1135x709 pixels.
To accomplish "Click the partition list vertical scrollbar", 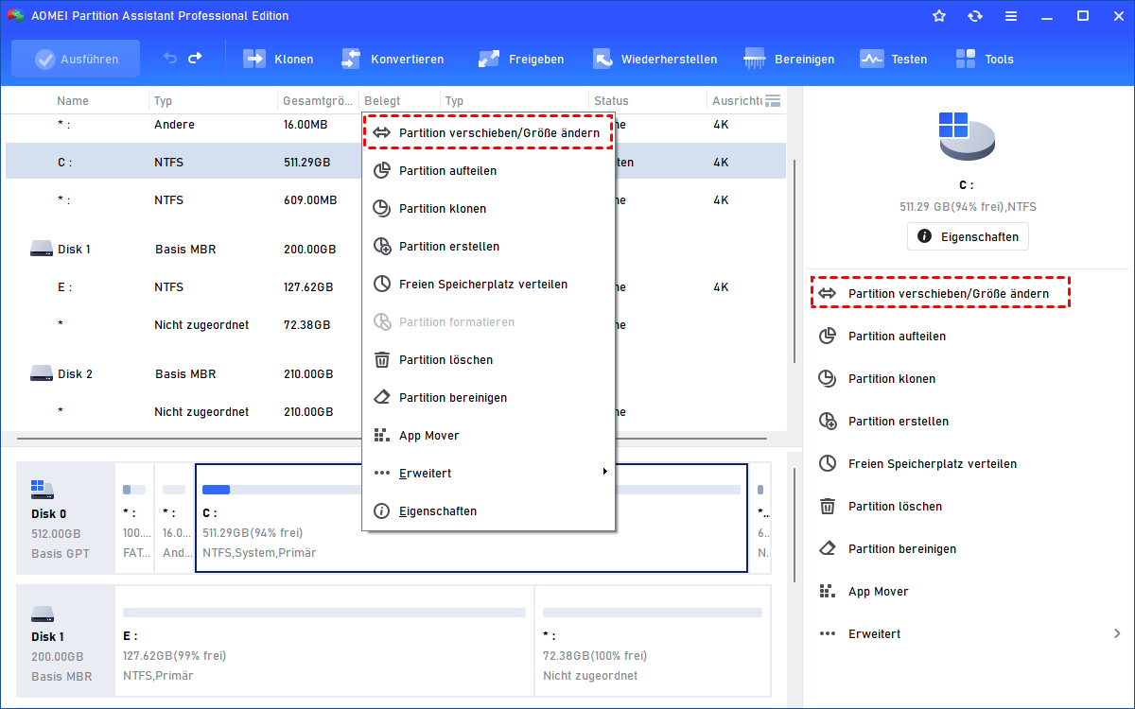I will pos(794,260).
